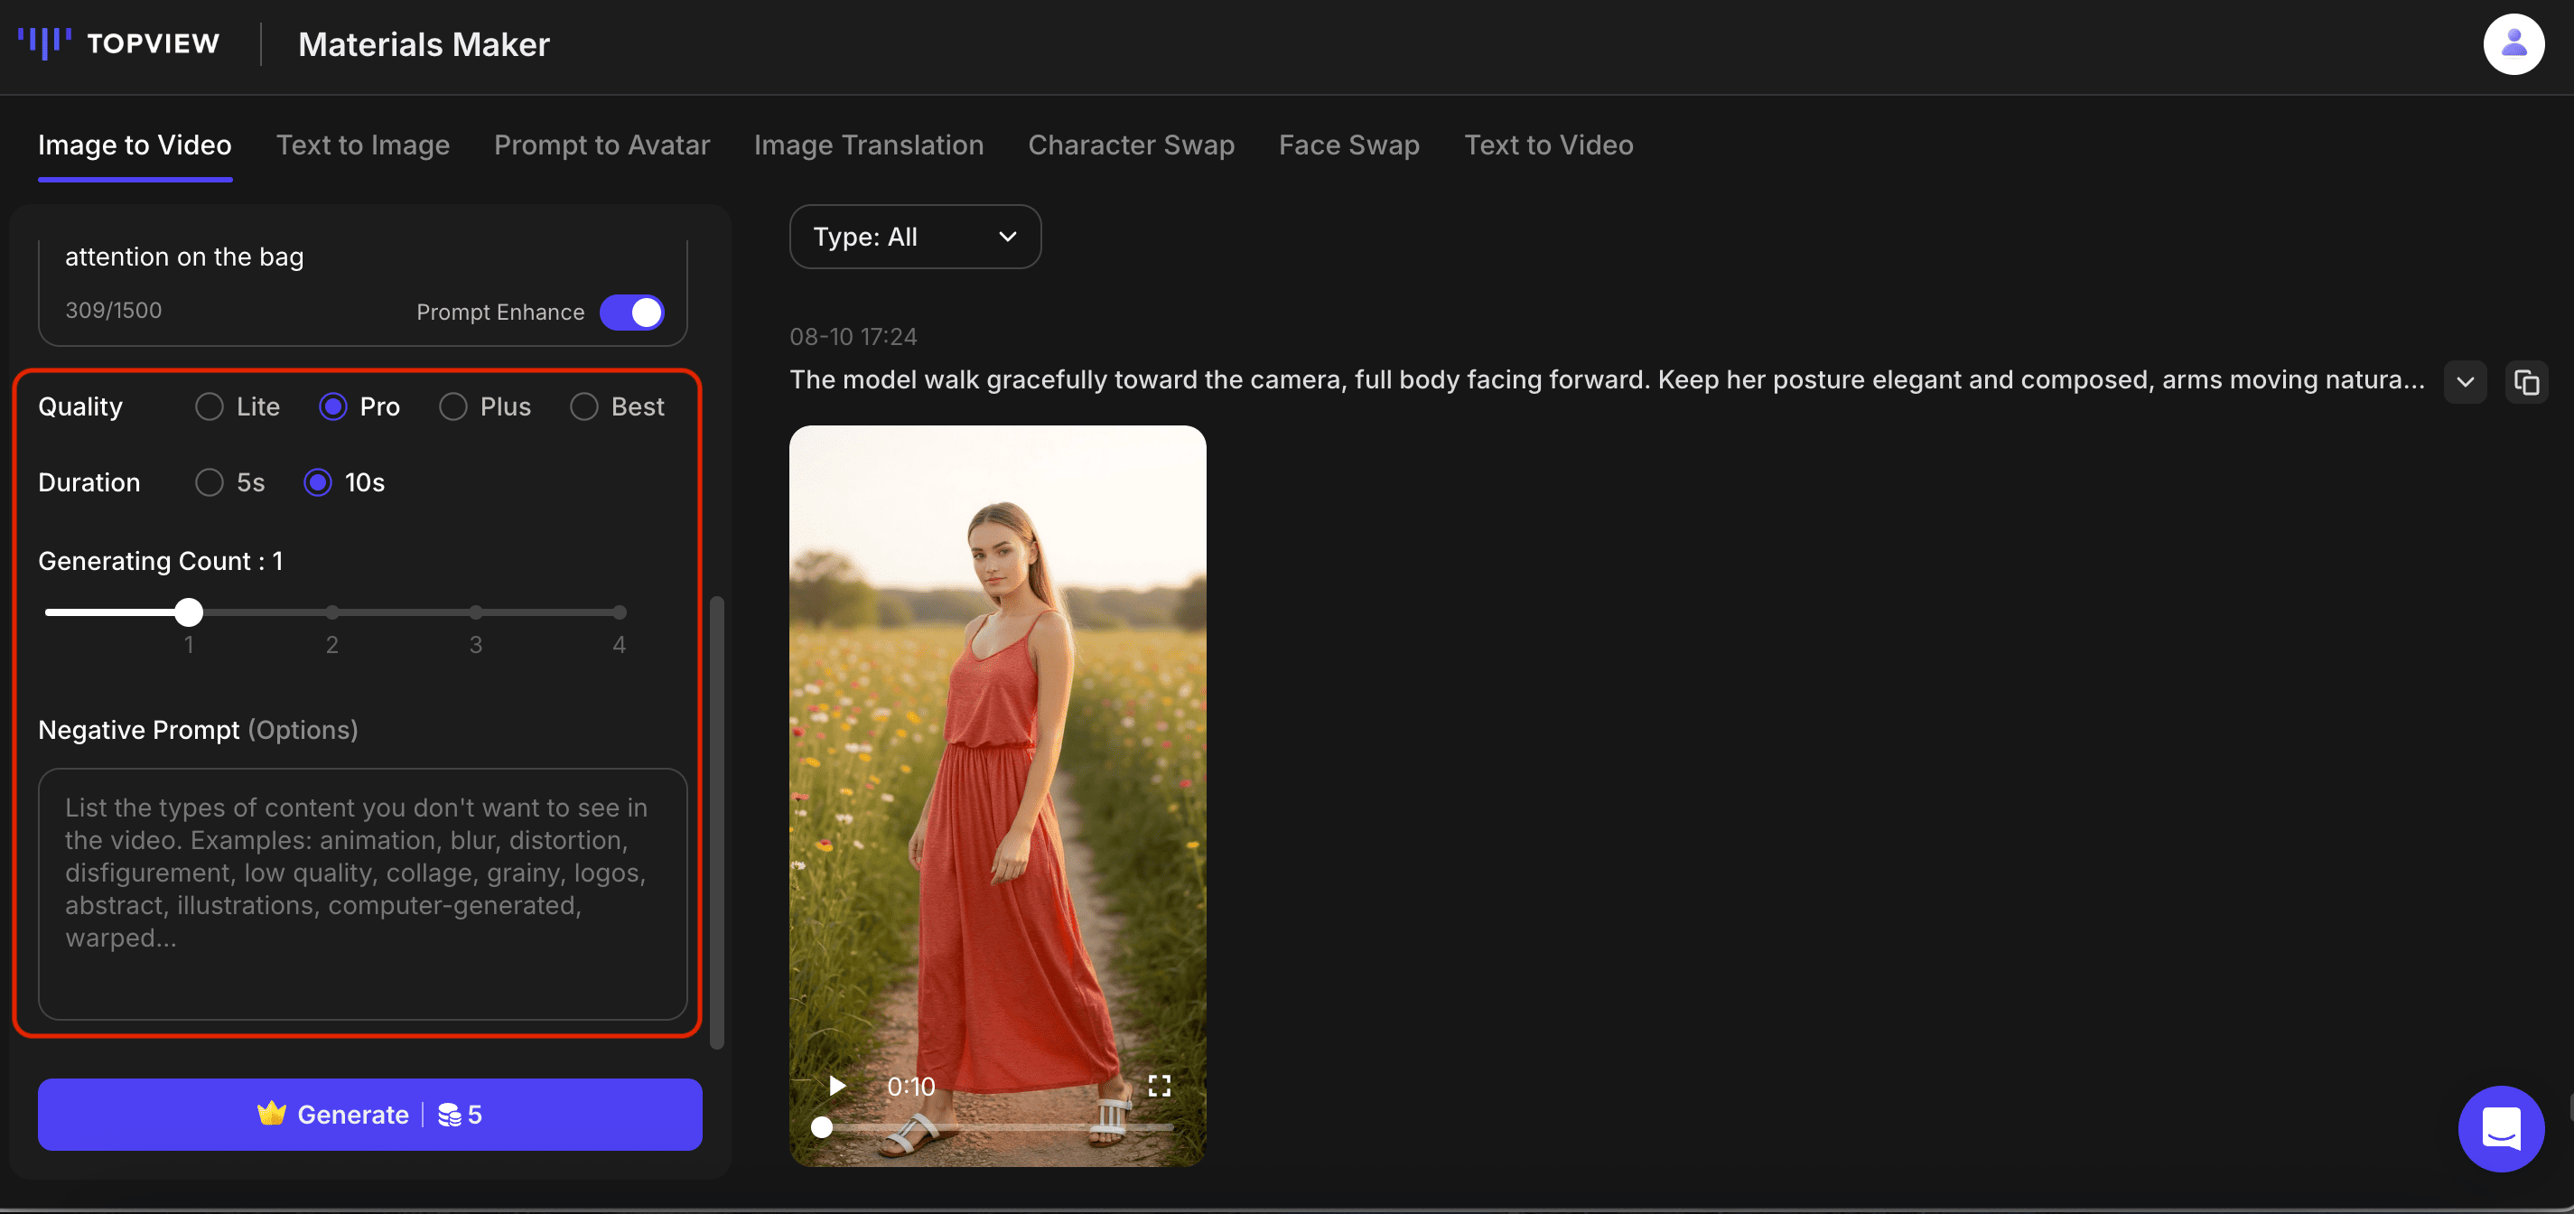
Task: Click into the Negative Prompt text box
Action: tap(362, 892)
